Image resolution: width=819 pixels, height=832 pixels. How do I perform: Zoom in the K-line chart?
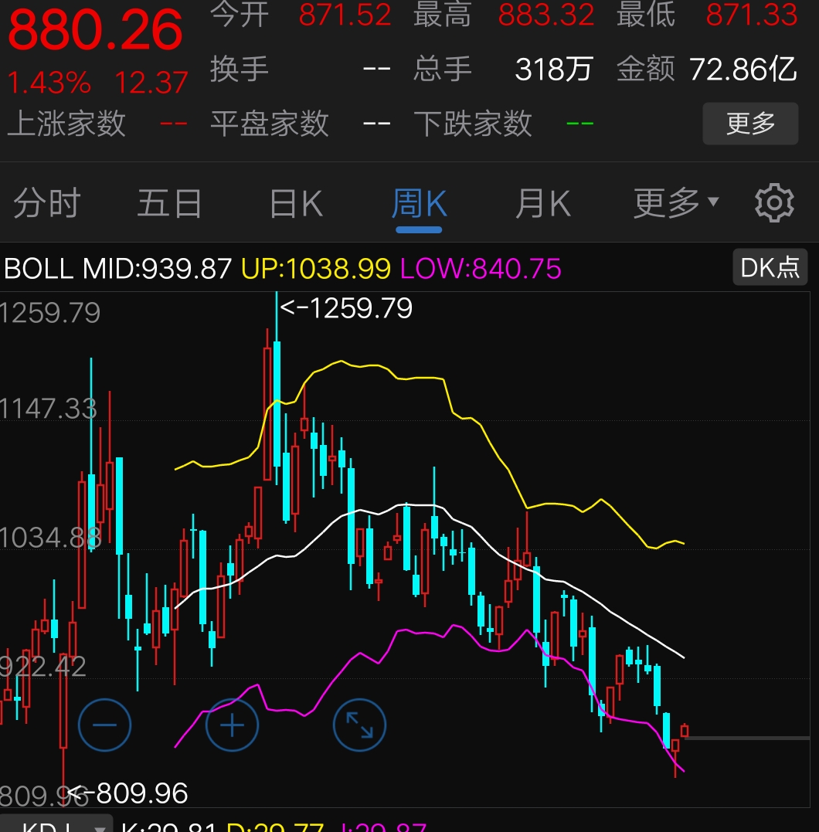[232, 725]
